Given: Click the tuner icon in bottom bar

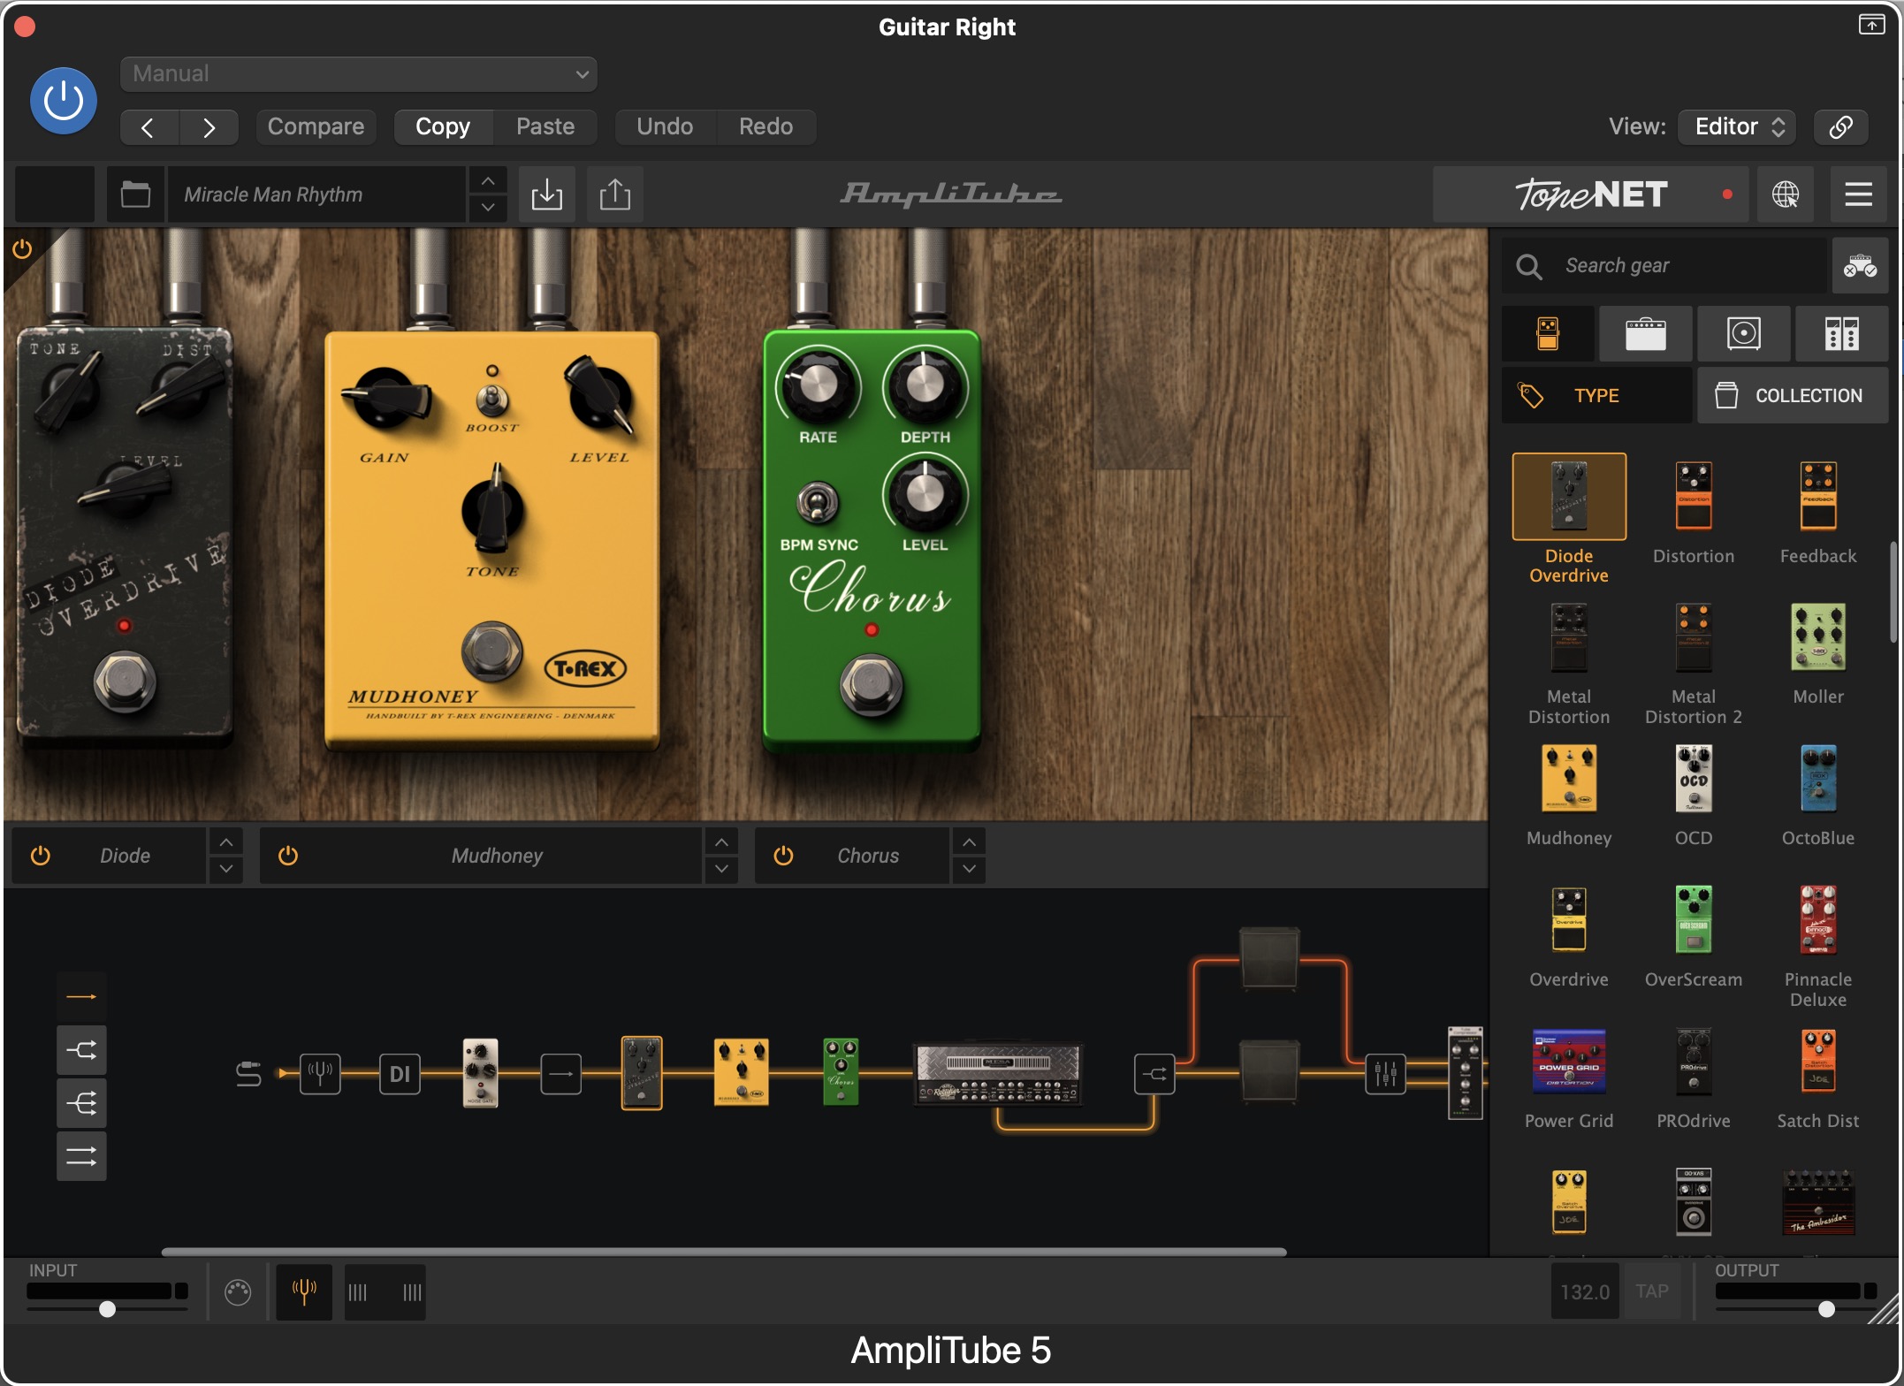Looking at the screenshot, I should [x=304, y=1291].
